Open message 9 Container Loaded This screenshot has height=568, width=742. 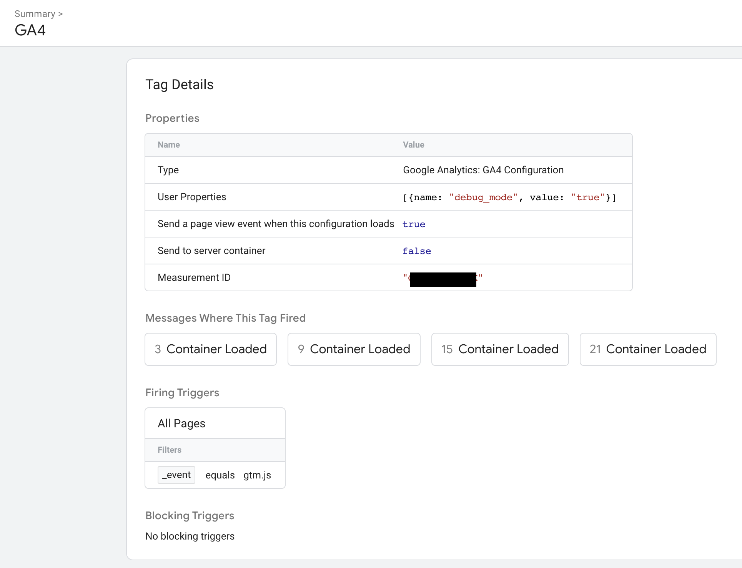tap(354, 349)
